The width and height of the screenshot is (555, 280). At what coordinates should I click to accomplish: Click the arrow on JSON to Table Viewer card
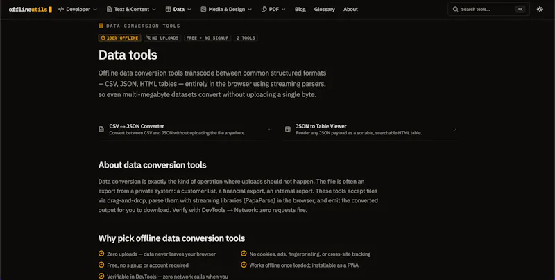tap(455, 130)
